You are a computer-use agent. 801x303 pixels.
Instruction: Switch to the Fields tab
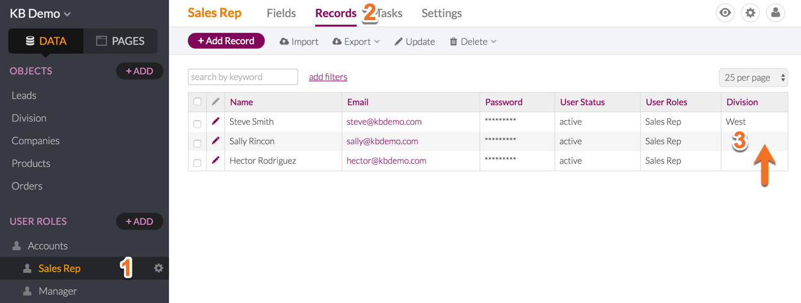pos(281,13)
